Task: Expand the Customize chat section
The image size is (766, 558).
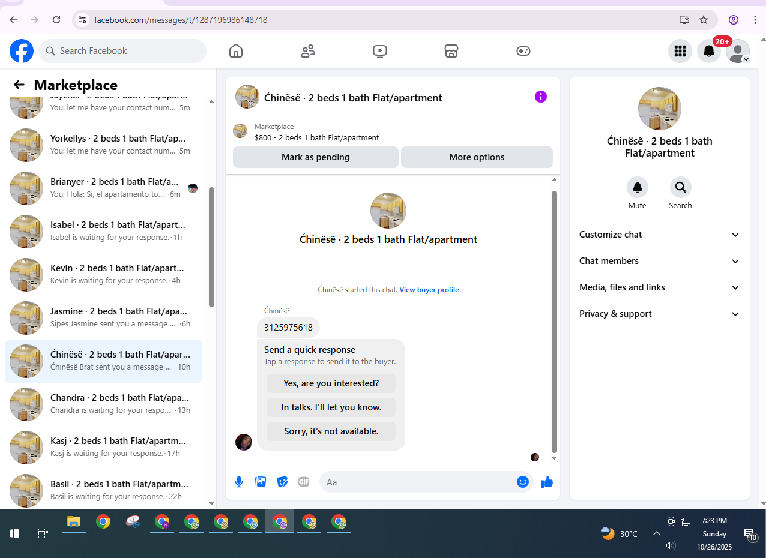Action: pyautogui.click(x=659, y=235)
